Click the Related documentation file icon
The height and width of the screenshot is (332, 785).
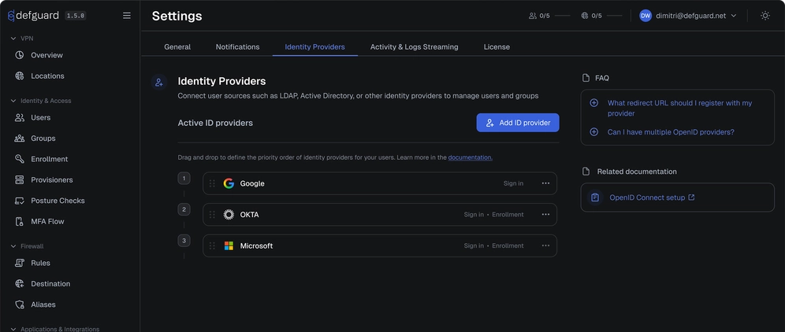tap(586, 172)
